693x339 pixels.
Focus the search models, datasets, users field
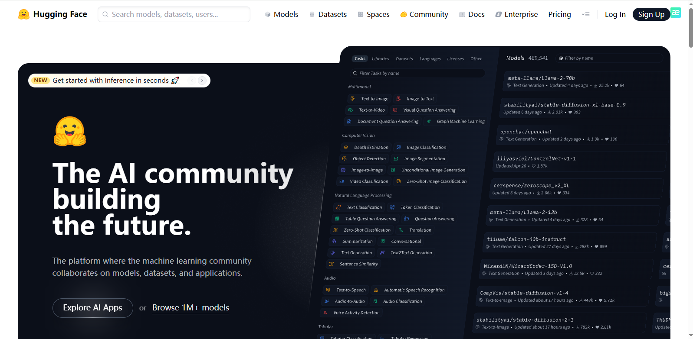pyautogui.click(x=174, y=14)
